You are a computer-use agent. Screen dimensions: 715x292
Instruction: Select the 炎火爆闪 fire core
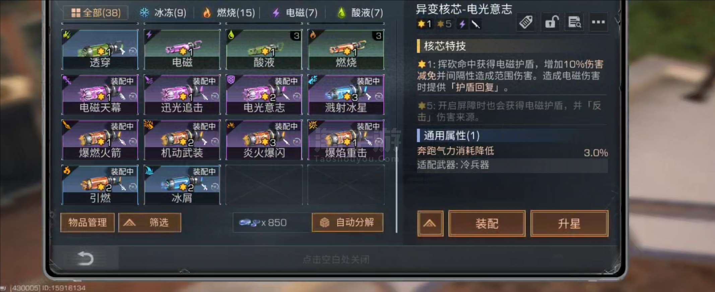tap(264, 140)
